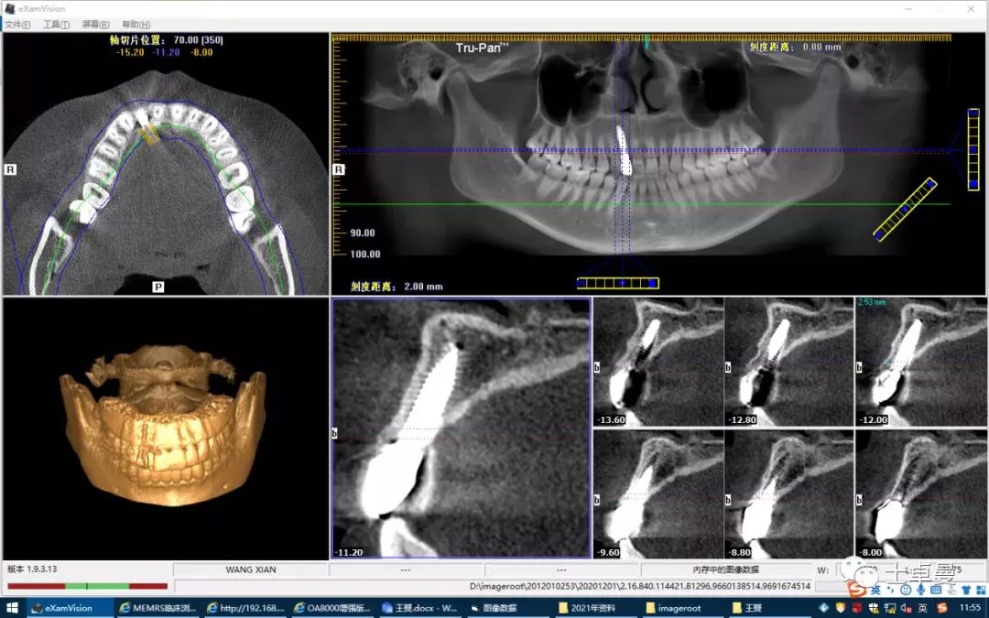Click the horizontal yellow bar below the panoramic
Viewport: 989px width, 618px height.
(618, 284)
